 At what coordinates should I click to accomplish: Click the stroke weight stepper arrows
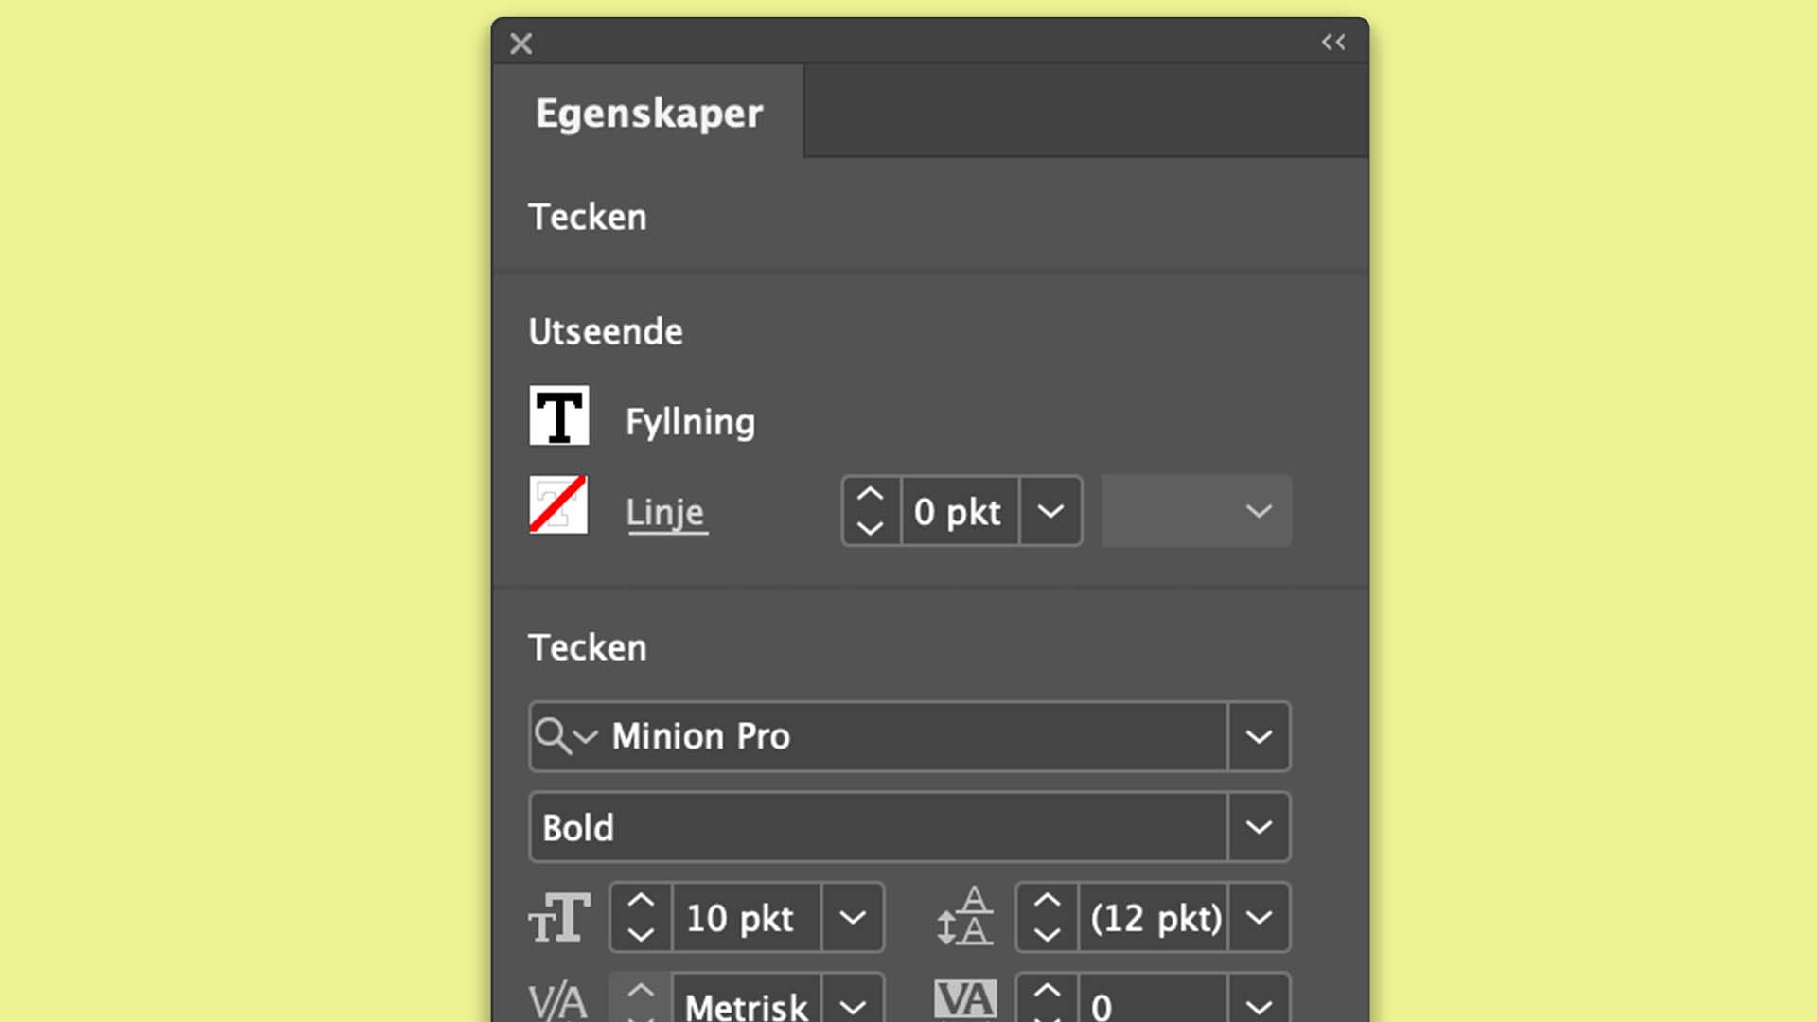click(871, 511)
